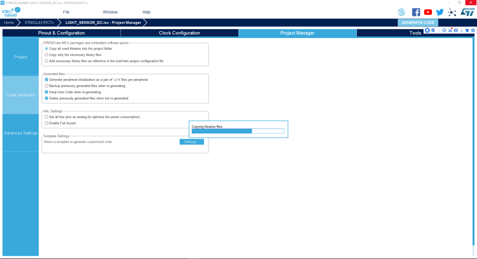Viewport: 477px width, 259px height.
Task: Open the Facebook page icon
Action: point(416,12)
